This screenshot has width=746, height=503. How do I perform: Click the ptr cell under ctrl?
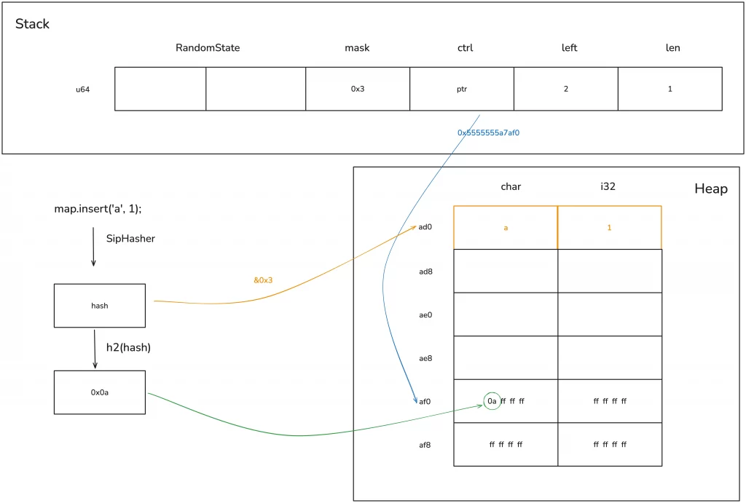[x=462, y=89]
